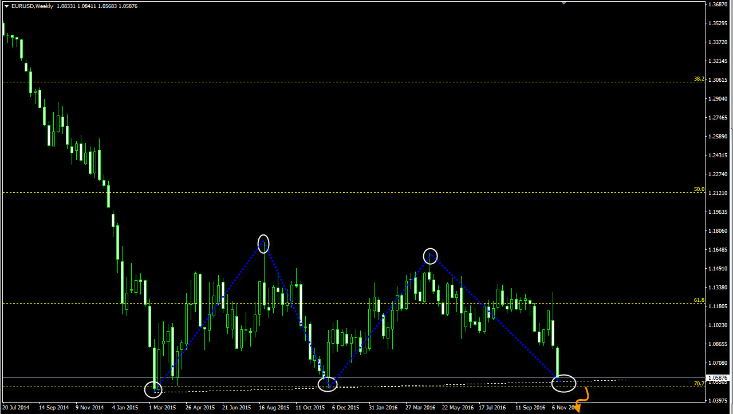
Task: Click the EURUSD,Weekly chart title
Action: point(32,6)
